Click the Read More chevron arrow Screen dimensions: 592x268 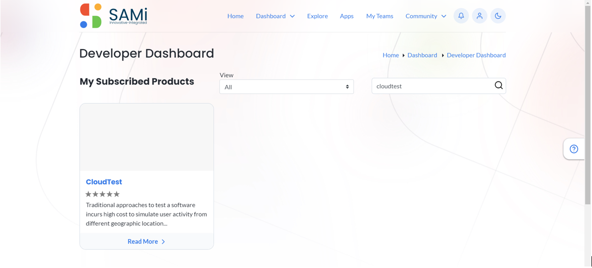pos(163,241)
